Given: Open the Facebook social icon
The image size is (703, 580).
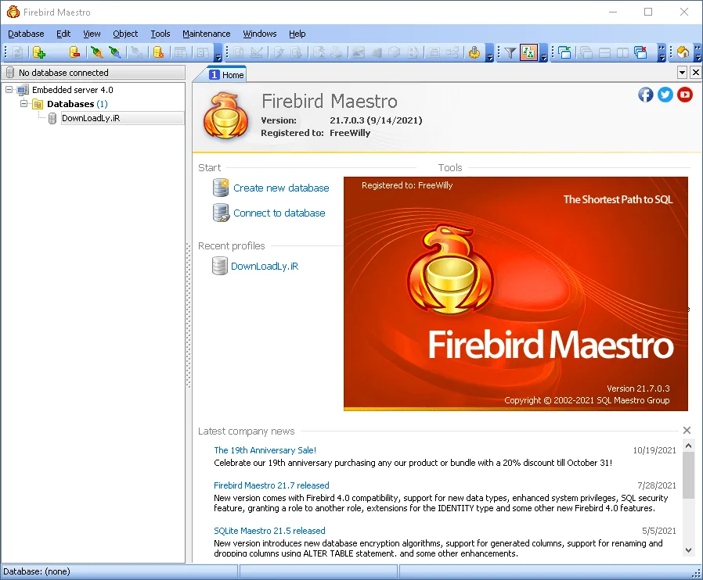Looking at the screenshot, I should (646, 95).
